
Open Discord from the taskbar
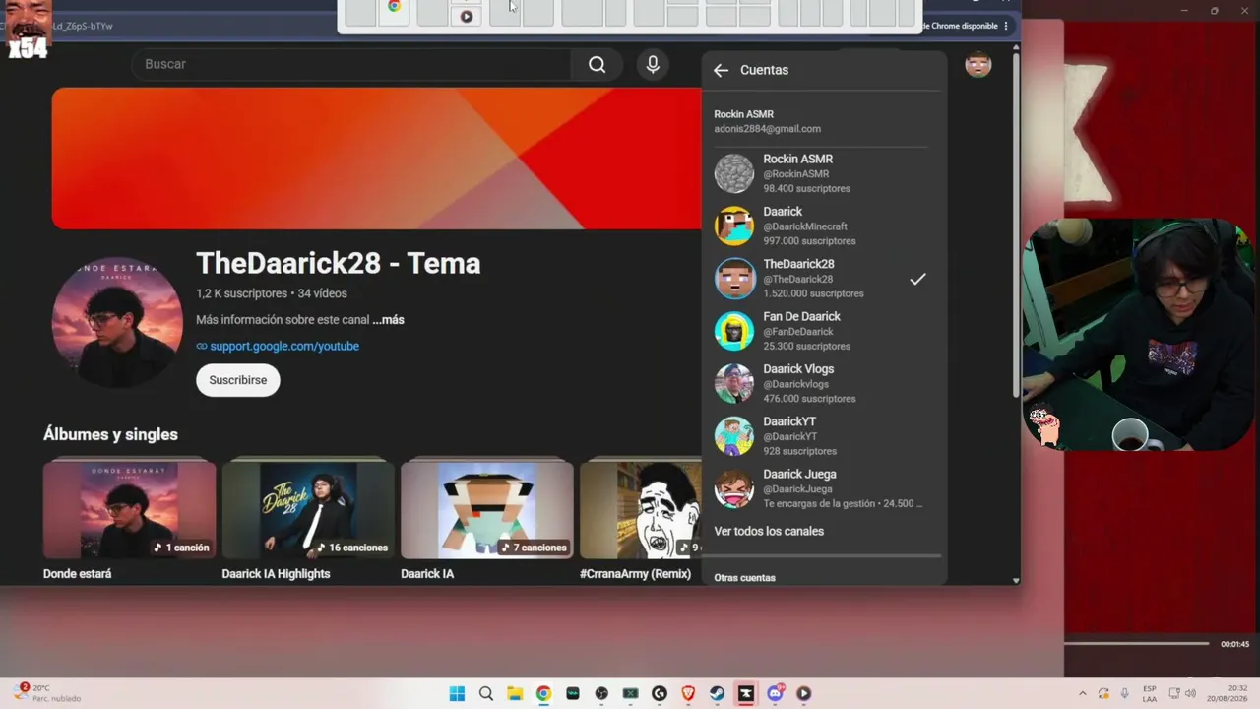click(775, 693)
